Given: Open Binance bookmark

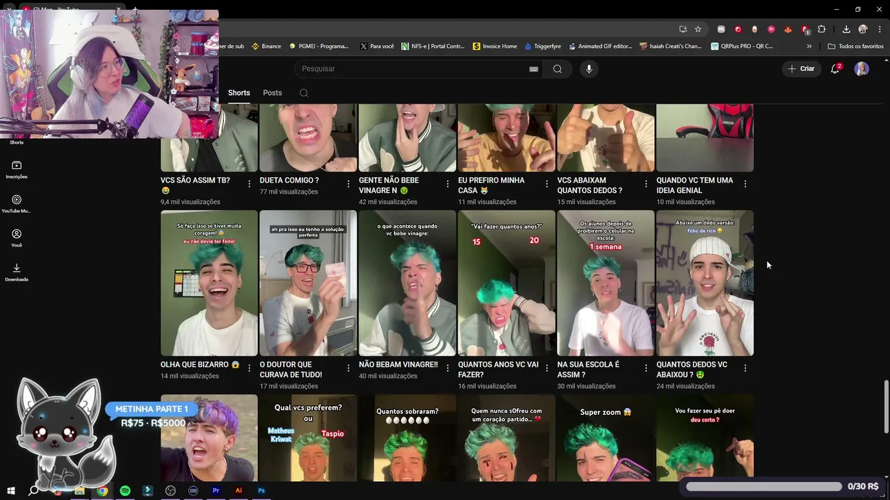Looking at the screenshot, I should point(266,47).
